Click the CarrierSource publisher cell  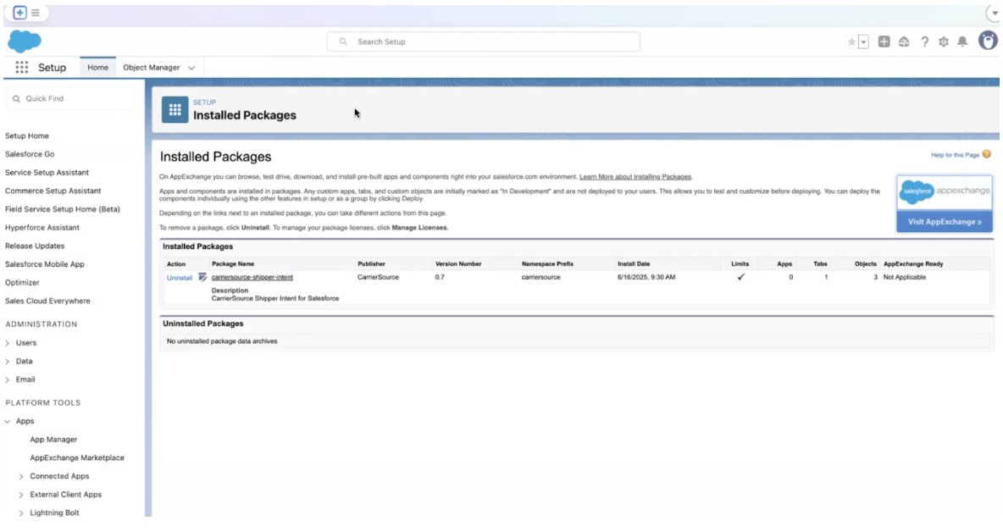coord(378,278)
